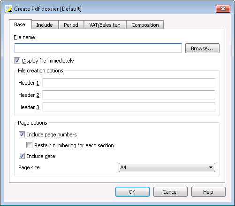Close the Create Pdf dossier dialog
This screenshot has height=206, width=235.
[x=223, y=8]
